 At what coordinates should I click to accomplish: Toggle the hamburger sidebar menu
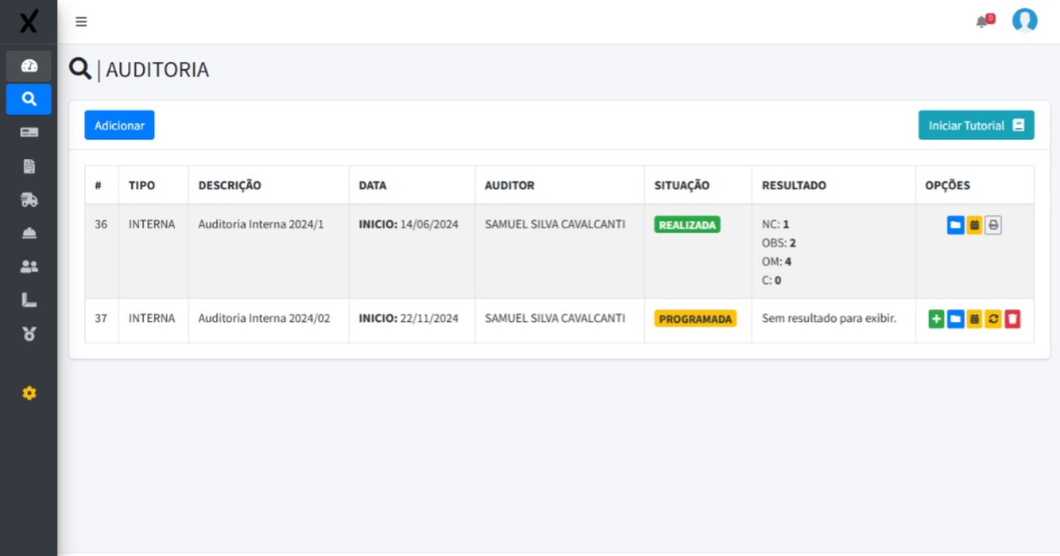[x=81, y=22]
